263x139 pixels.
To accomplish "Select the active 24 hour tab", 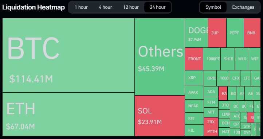I will coord(158,7).
